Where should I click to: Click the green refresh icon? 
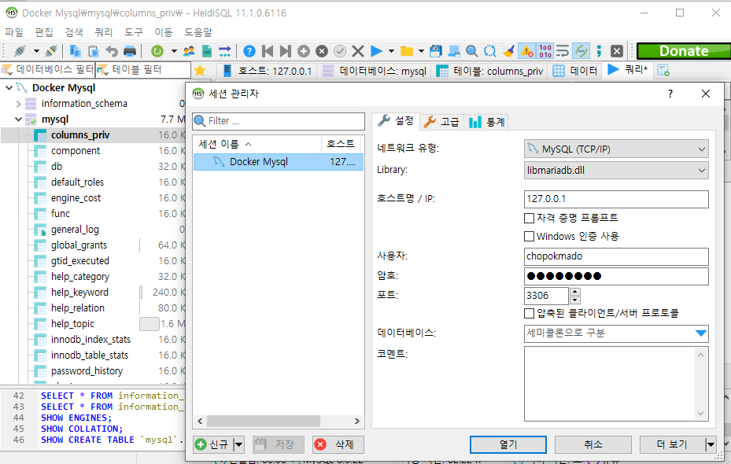pos(157,51)
